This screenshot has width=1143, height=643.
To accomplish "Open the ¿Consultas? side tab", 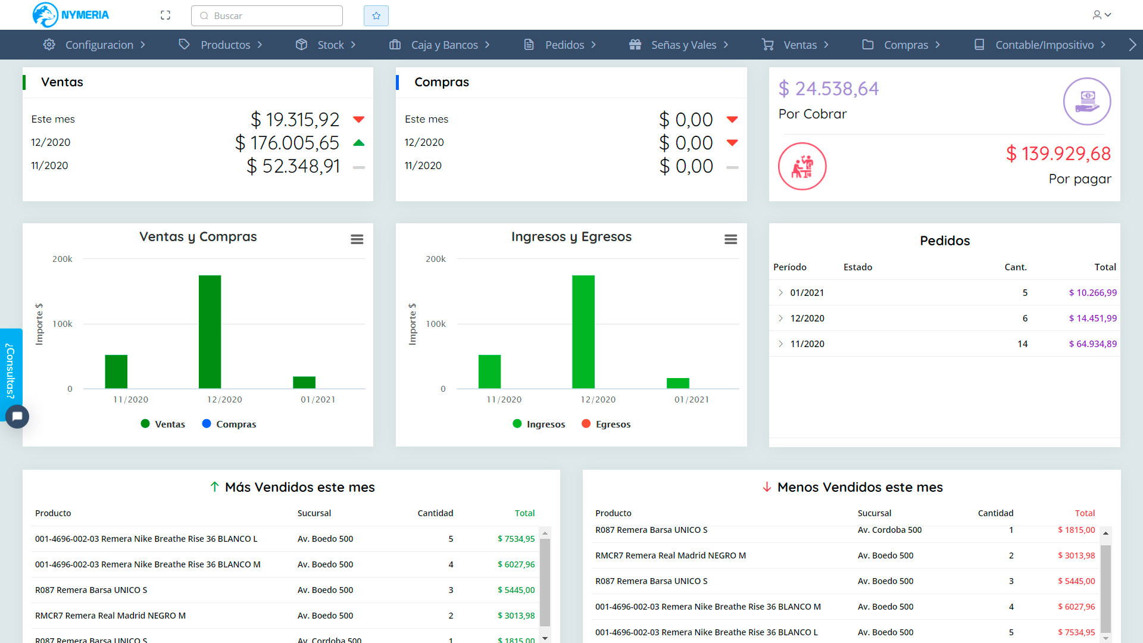I will (10, 370).
